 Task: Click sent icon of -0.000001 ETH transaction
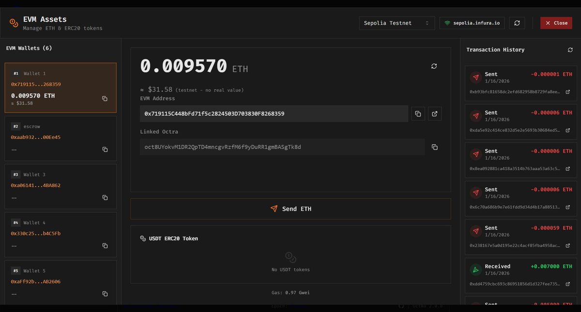[475, 77]
